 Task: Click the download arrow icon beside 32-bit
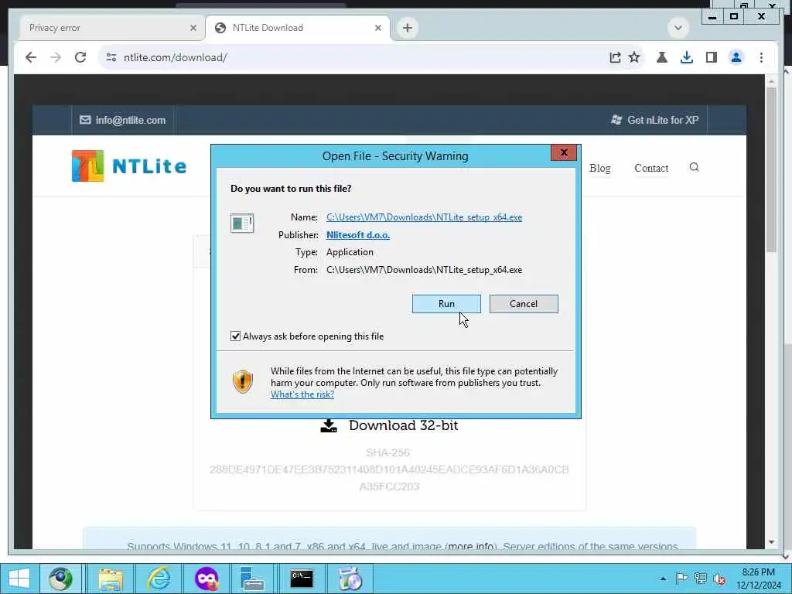click(329, 426)
